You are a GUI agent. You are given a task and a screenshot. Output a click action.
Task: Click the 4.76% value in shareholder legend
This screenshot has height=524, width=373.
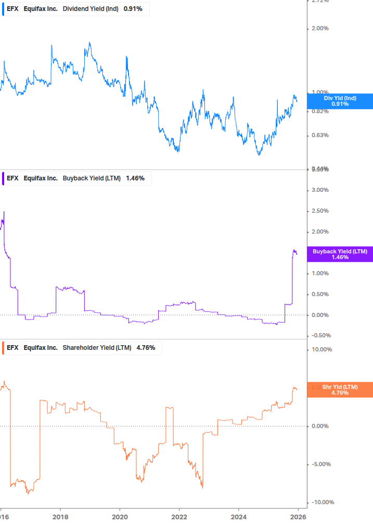tap(146, 348)
